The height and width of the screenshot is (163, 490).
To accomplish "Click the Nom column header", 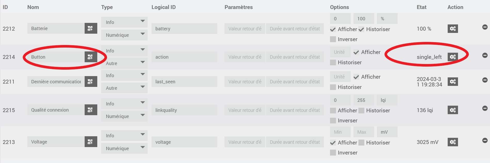I will coord(33,7).
